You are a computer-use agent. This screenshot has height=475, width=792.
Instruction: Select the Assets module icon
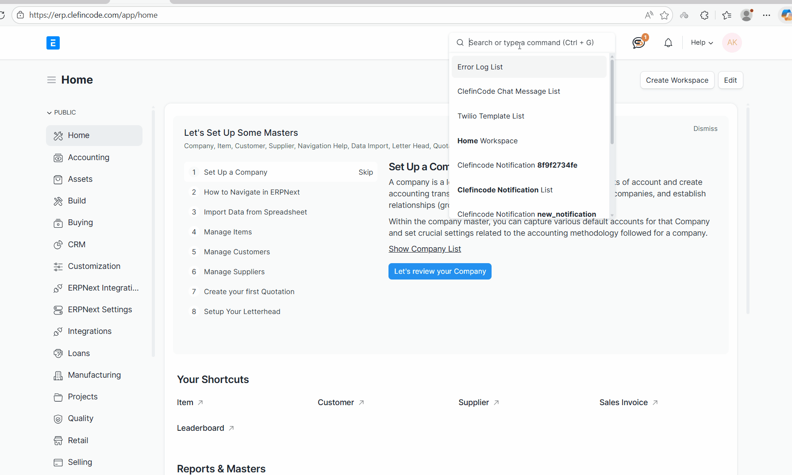(58, 179)
